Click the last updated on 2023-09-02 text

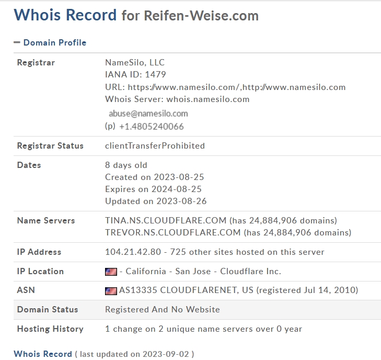click(134, 354)
